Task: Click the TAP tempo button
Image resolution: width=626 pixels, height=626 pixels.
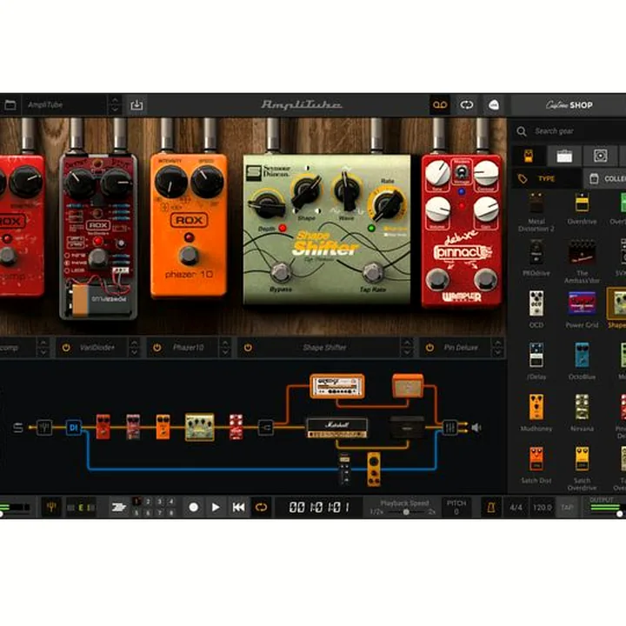Action: [567, 508]
